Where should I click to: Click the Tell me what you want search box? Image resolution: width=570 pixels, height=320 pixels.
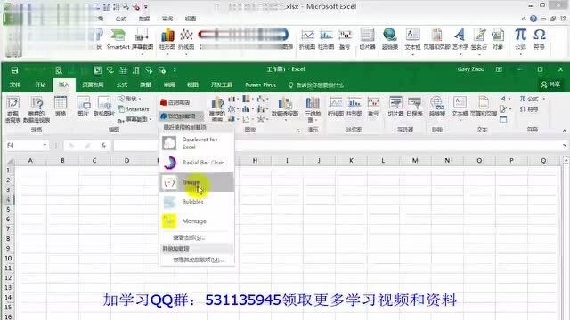click(315, 85)
